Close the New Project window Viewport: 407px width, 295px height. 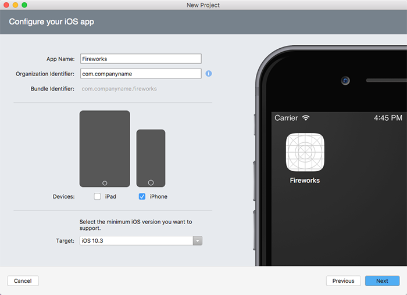coord(6,5)
